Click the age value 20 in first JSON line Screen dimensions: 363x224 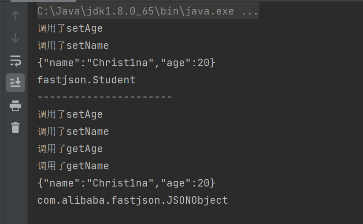click(203, 63)
